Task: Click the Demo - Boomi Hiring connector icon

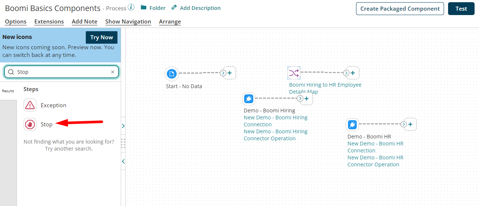Action: tap(249, 99)
